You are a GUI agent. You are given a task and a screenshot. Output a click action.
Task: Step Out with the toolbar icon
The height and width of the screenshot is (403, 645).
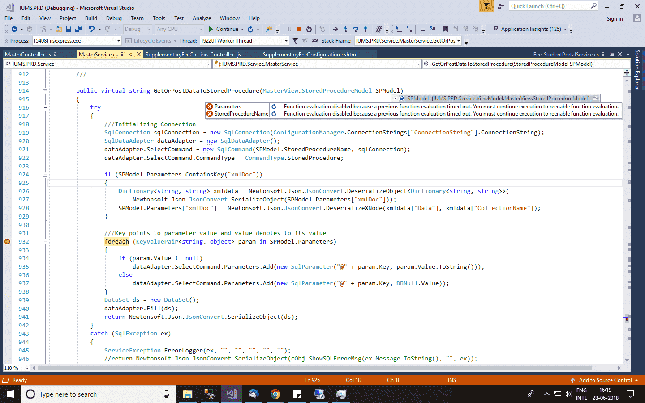tap(365, 29)
